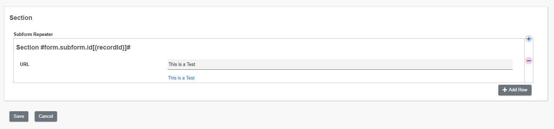Focus the URL input field
Viewport: 554px width, 129px height.
340,64
